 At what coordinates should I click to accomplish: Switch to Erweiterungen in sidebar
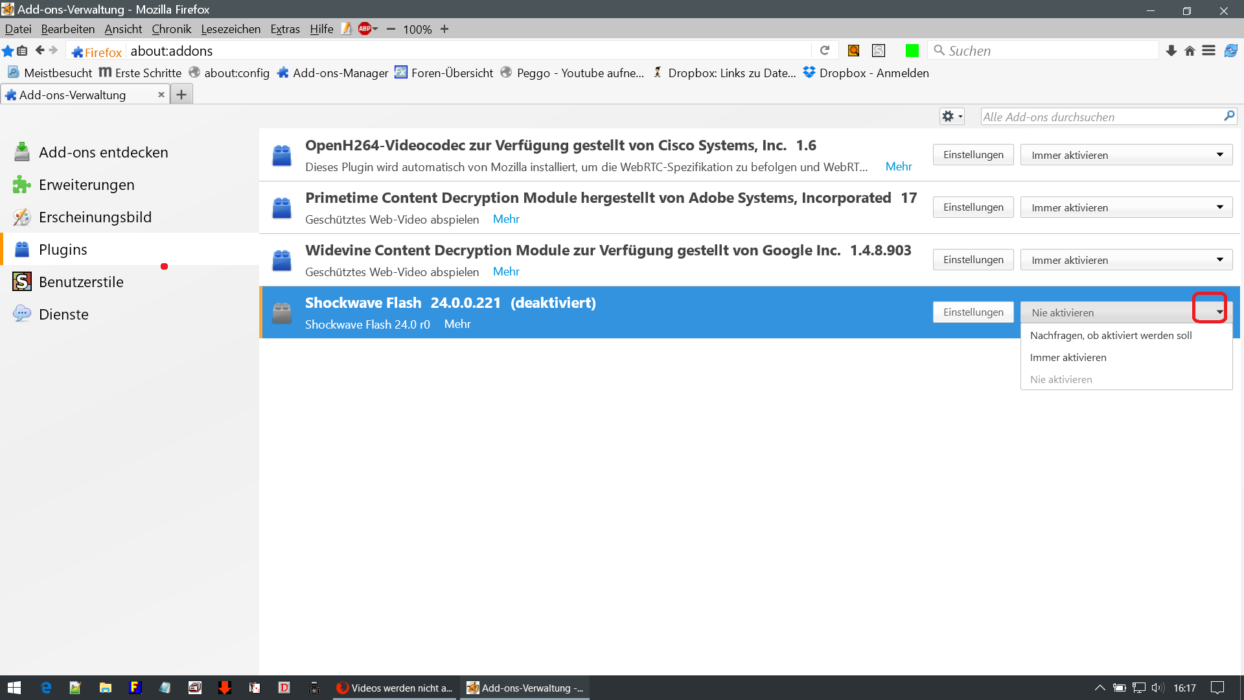point(86,185)
